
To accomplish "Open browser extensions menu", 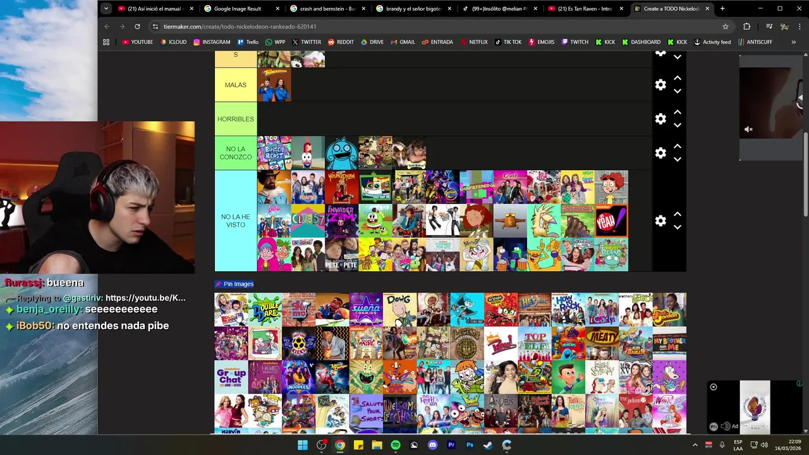I will tap(746, 27).
